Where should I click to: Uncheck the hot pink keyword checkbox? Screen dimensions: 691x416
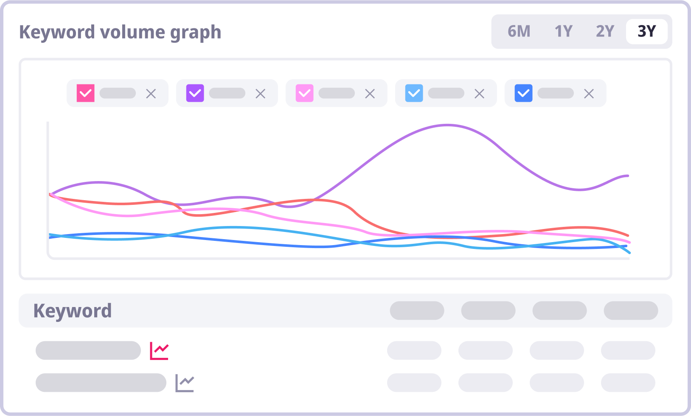pyautogui.click(x=86, y=93)
